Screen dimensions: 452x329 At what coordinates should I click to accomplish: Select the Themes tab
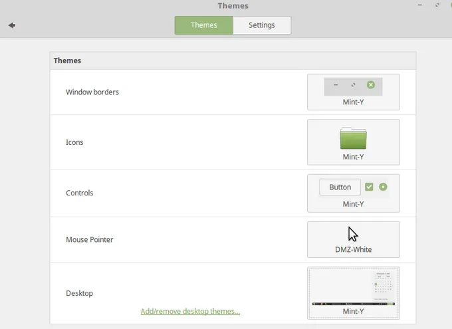[x=204, y=25]
